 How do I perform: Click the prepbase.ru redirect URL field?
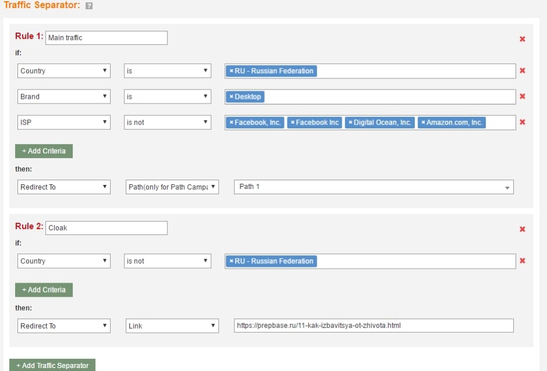(374, 326)
